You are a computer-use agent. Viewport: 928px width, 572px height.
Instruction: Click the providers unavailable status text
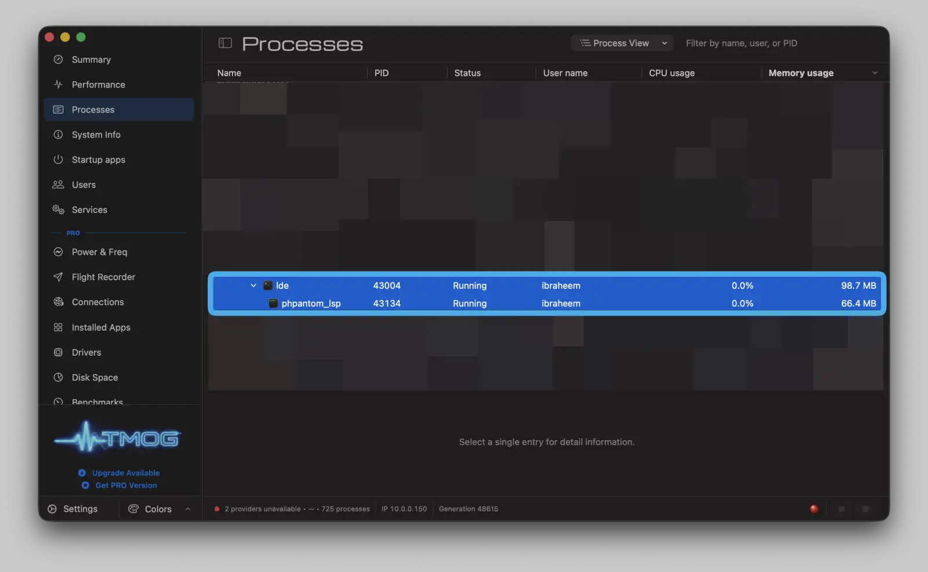tap(263, 509)
